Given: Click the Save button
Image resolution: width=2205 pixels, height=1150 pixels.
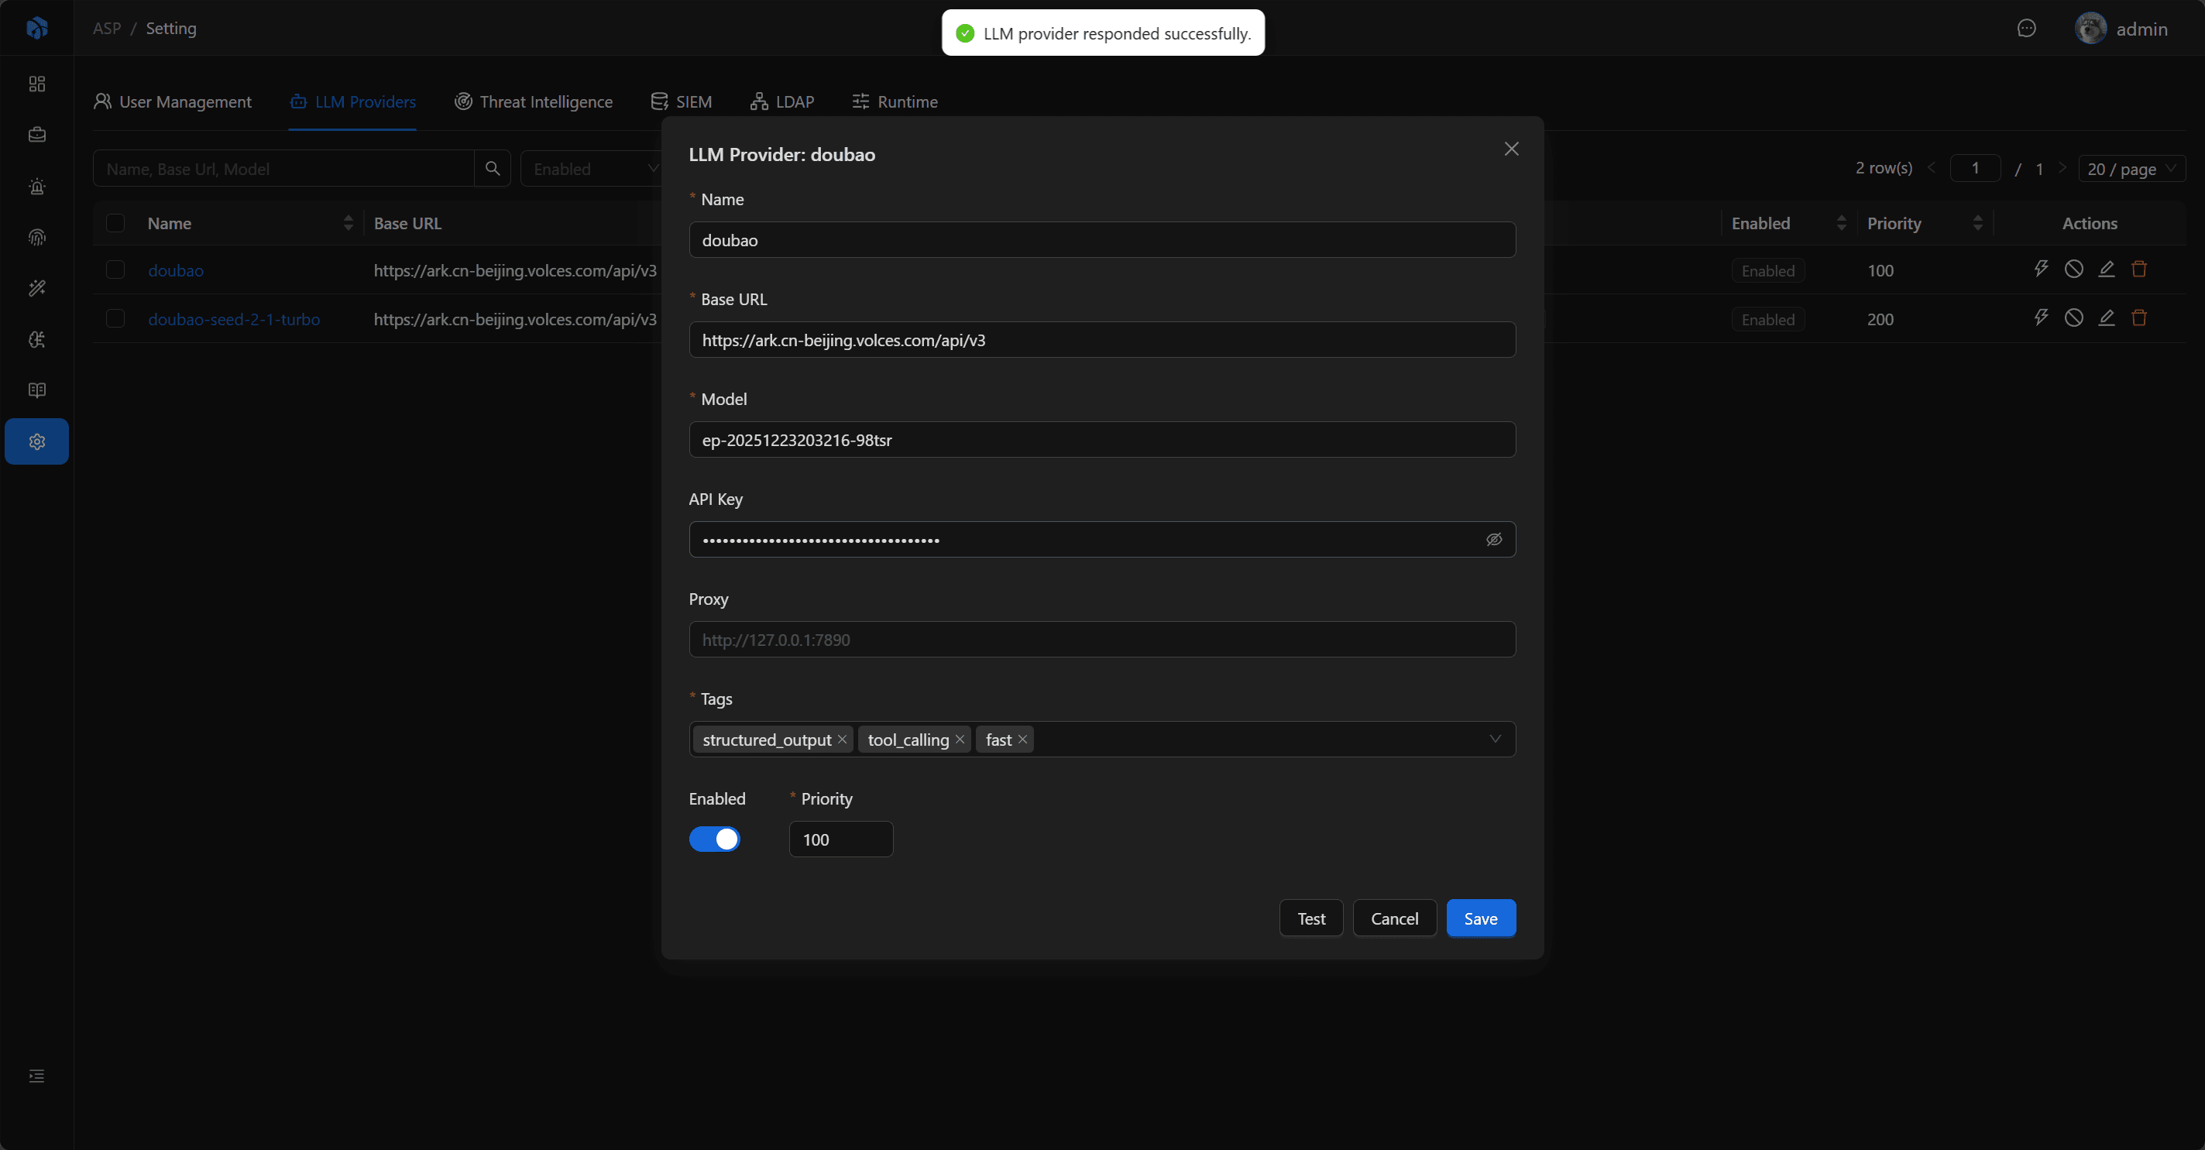Looking at the screenshot, I should click(x=1480, y=918).
